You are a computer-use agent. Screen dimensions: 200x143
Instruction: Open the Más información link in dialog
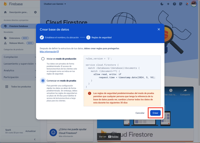pyautogui.click(x=48, y=52)
